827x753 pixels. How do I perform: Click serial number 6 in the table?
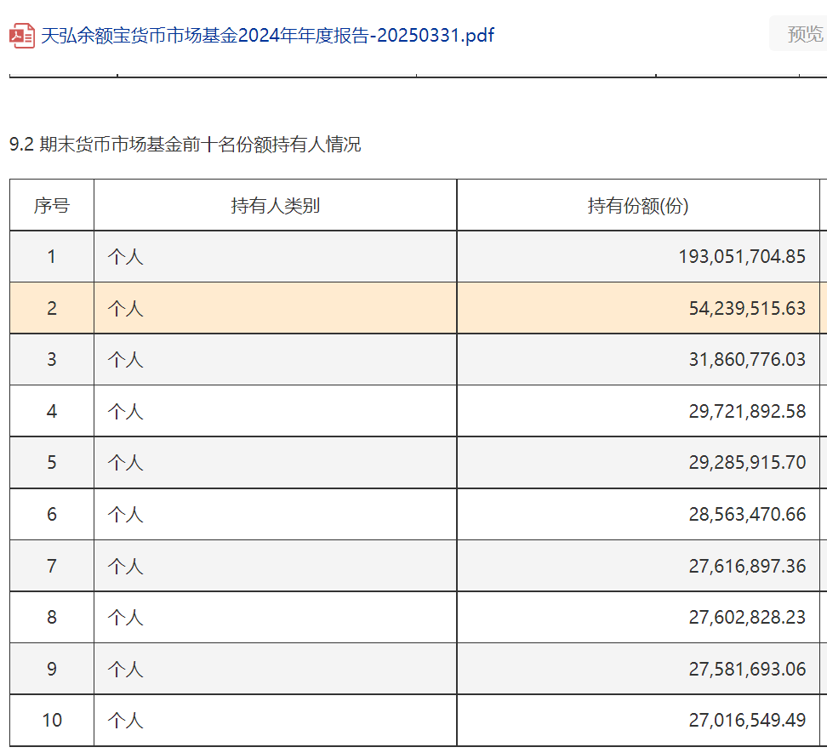[x=52, y=514]
